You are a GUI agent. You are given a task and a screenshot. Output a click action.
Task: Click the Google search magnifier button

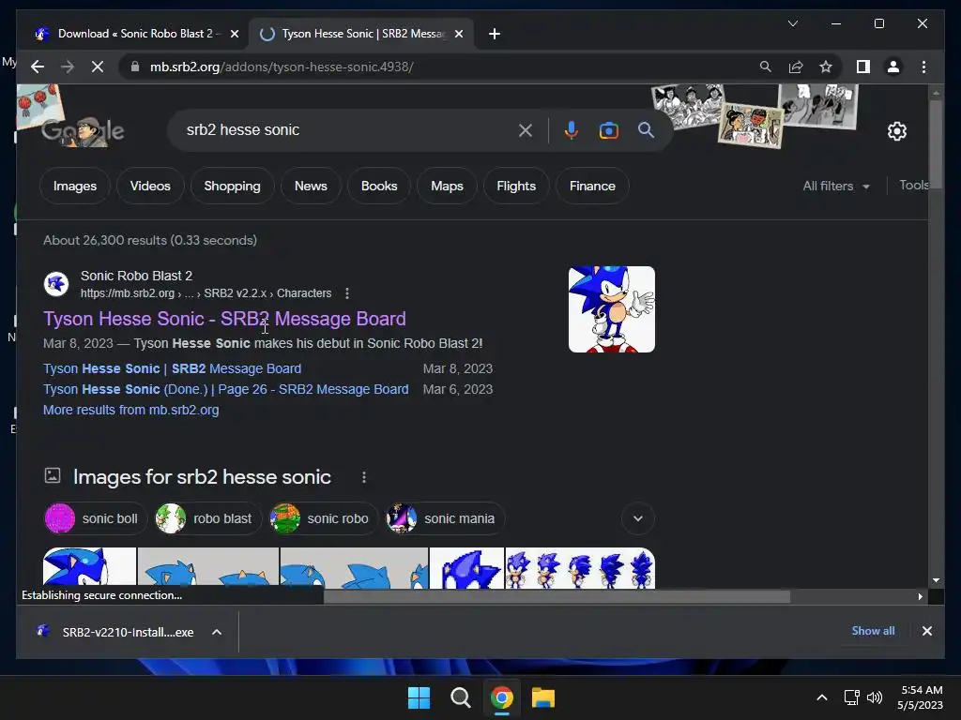pos(646,129)
